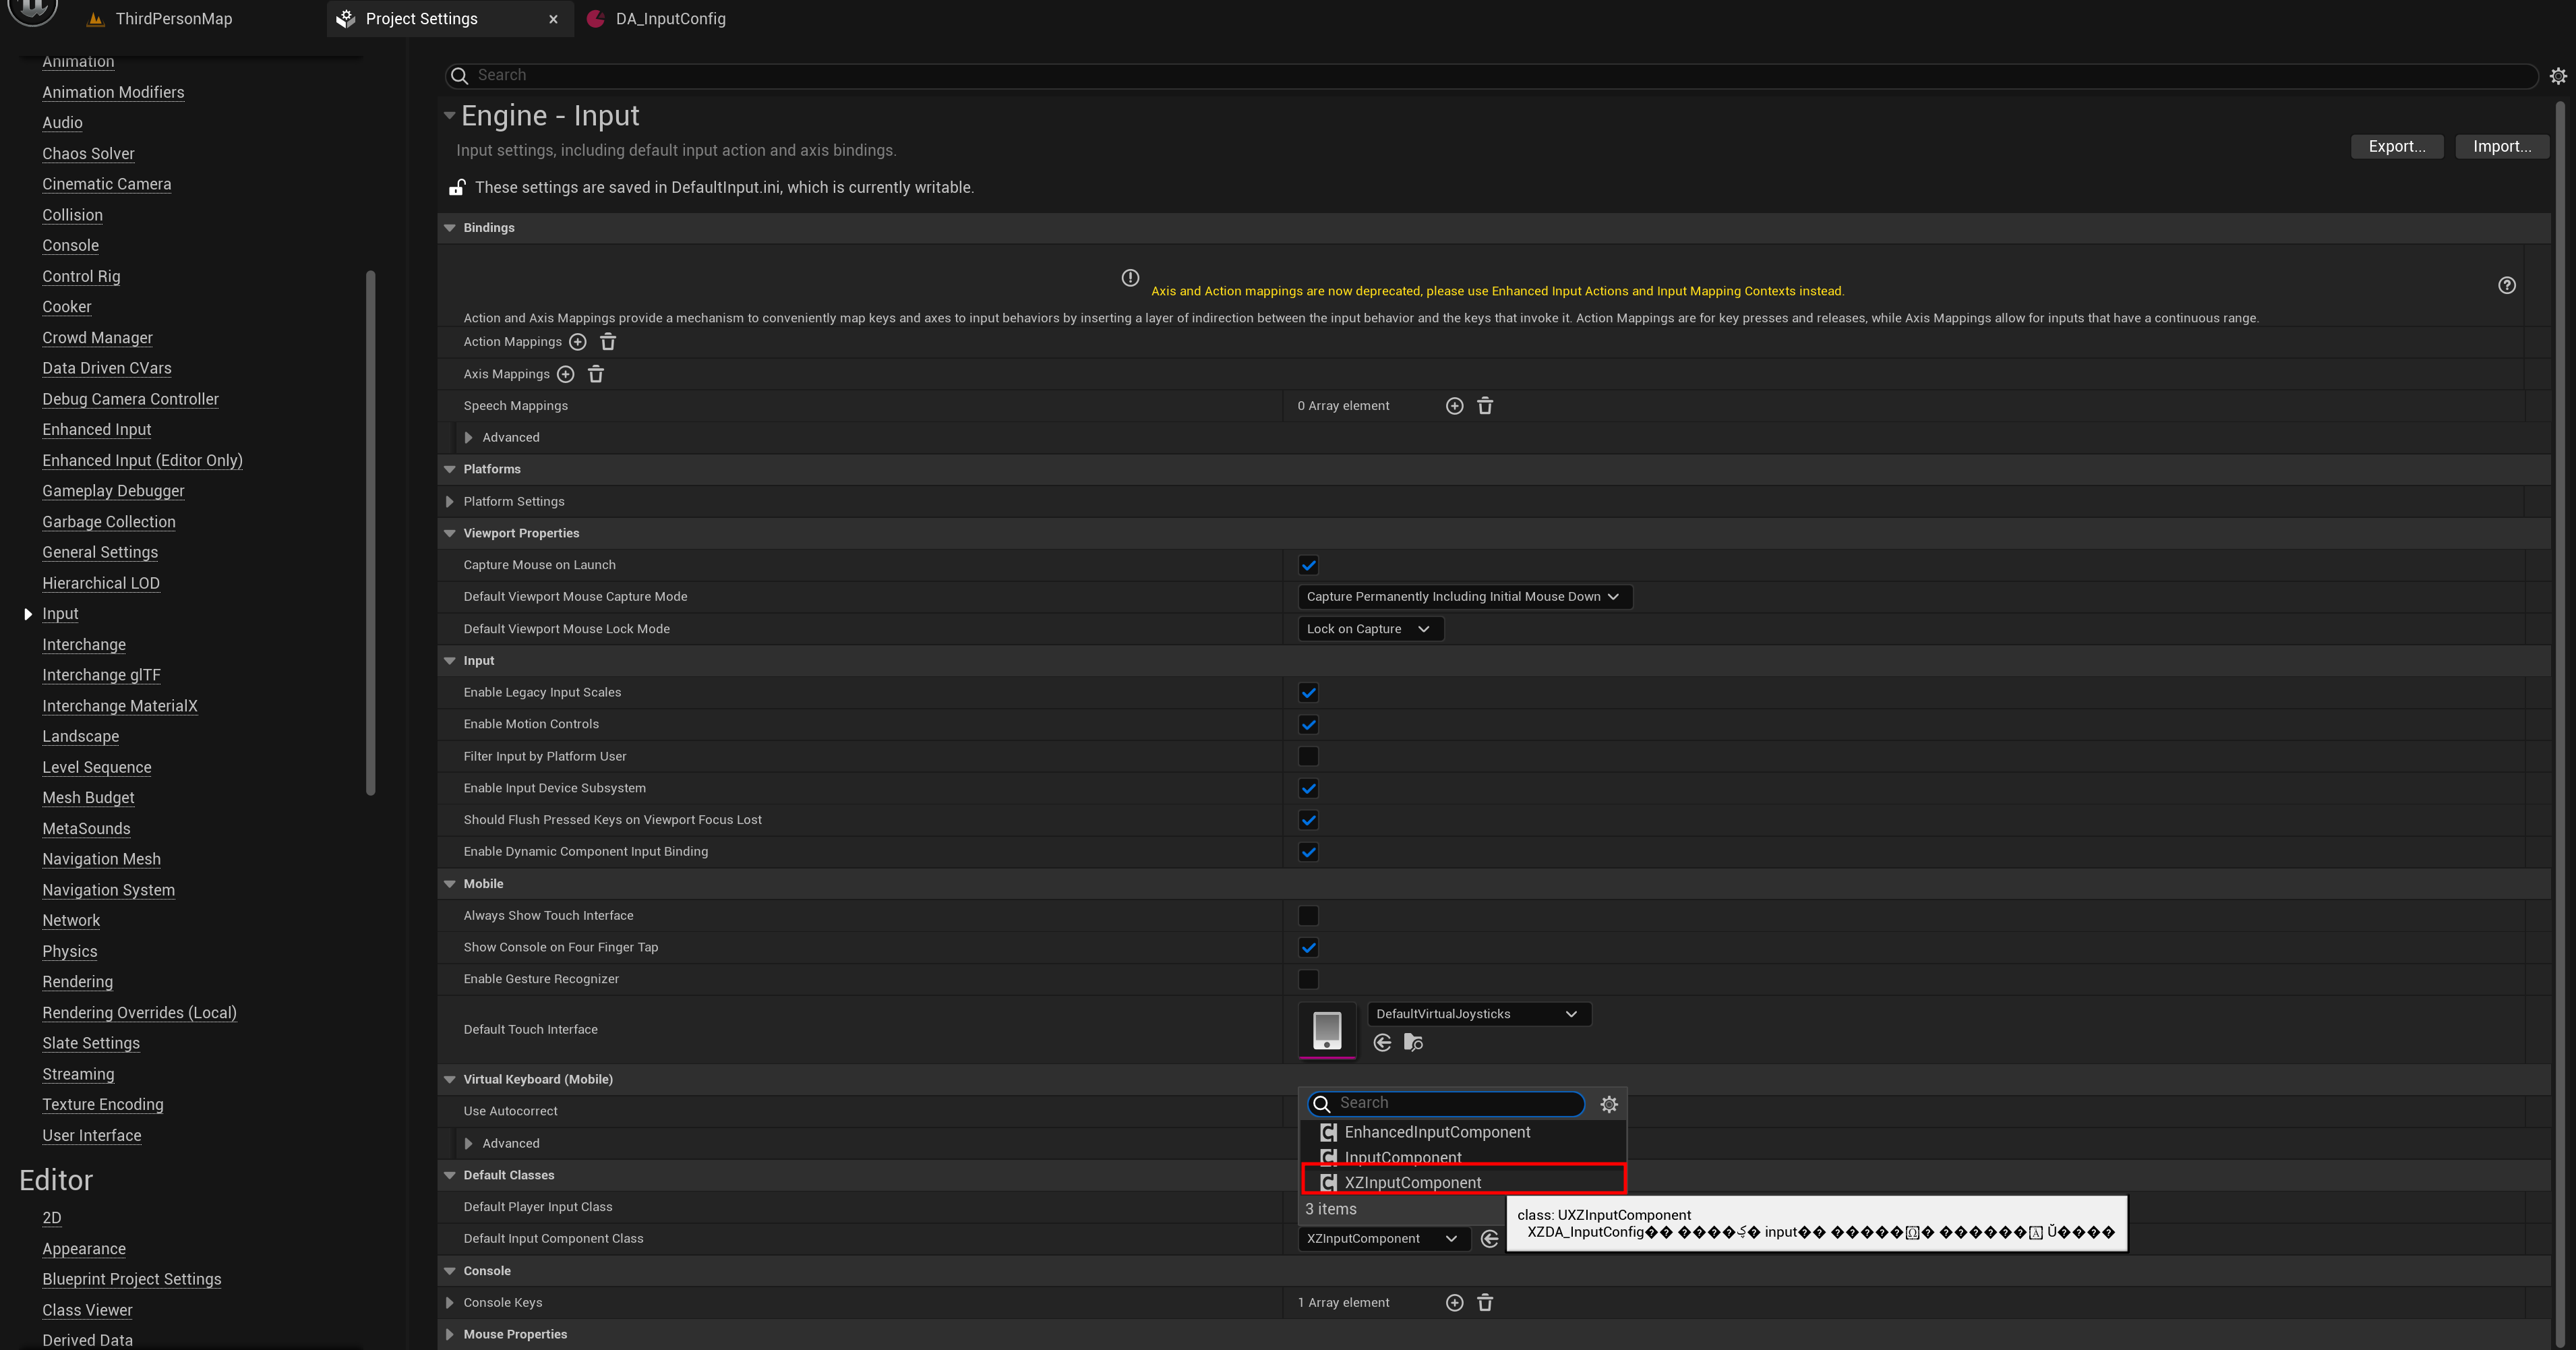Use selected asset for Default Touch Interface
2576x1350 pixels.
[1382, 1043]
